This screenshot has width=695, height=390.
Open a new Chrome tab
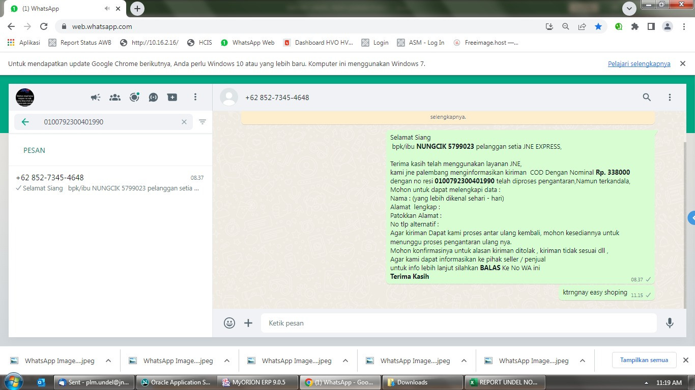point(137,9)
